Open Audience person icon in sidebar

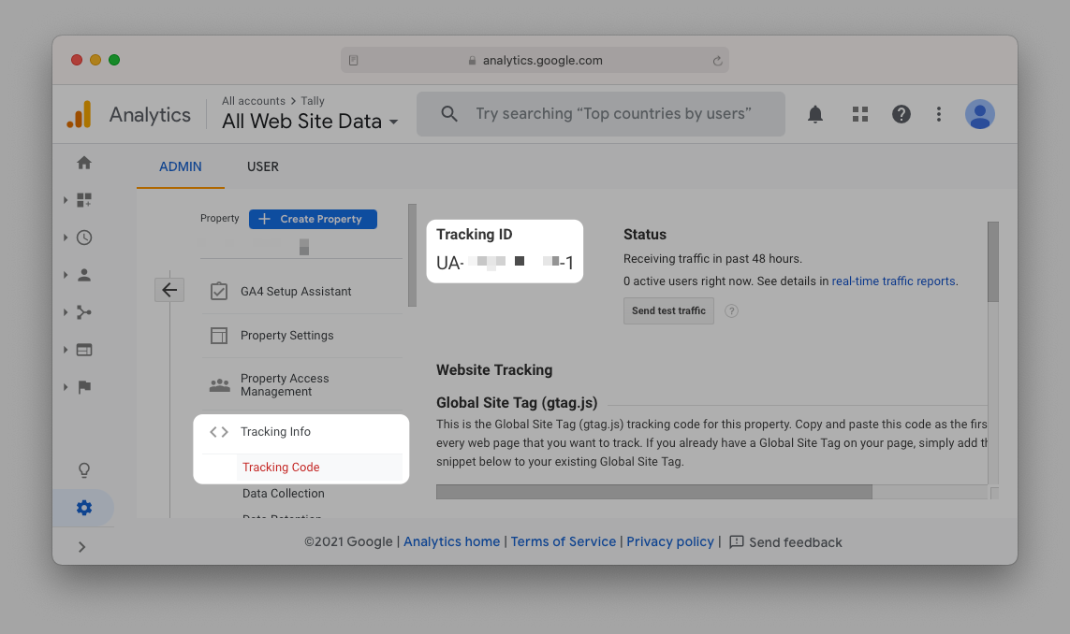click(x=84, y=275)
